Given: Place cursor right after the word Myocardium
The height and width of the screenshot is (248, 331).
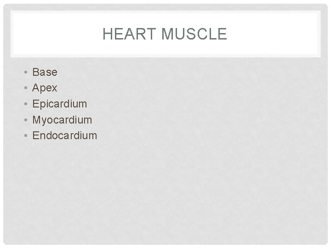Looking at the screenshot, I should 93,120.
